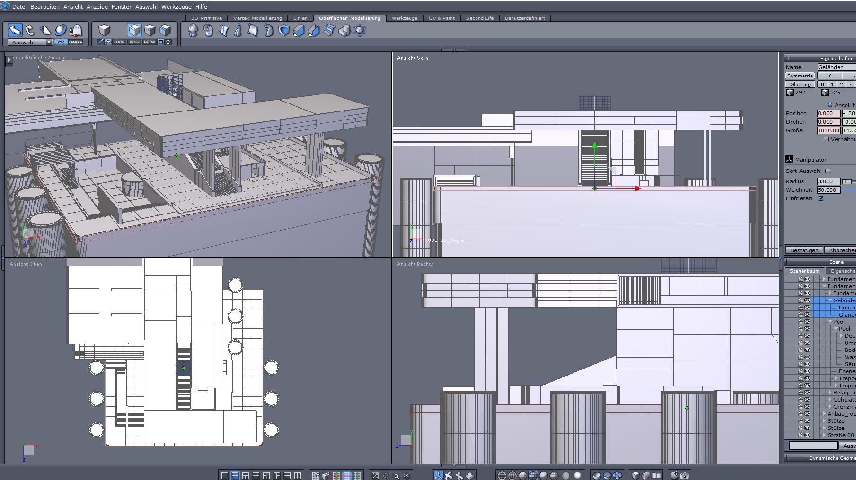Open the Werkzeuge menu

pyautogui.click(x=176, y=7)
